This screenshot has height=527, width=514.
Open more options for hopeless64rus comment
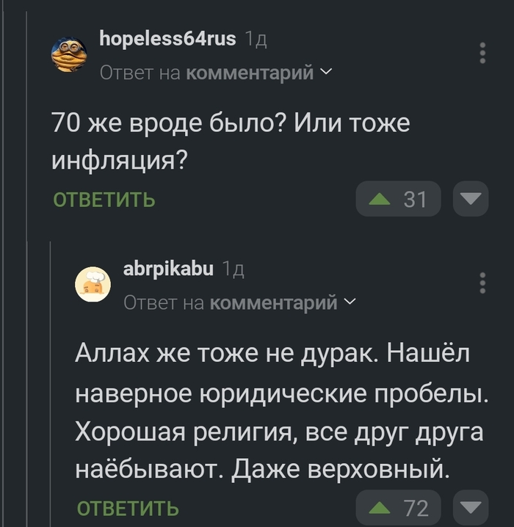point(482,54)
